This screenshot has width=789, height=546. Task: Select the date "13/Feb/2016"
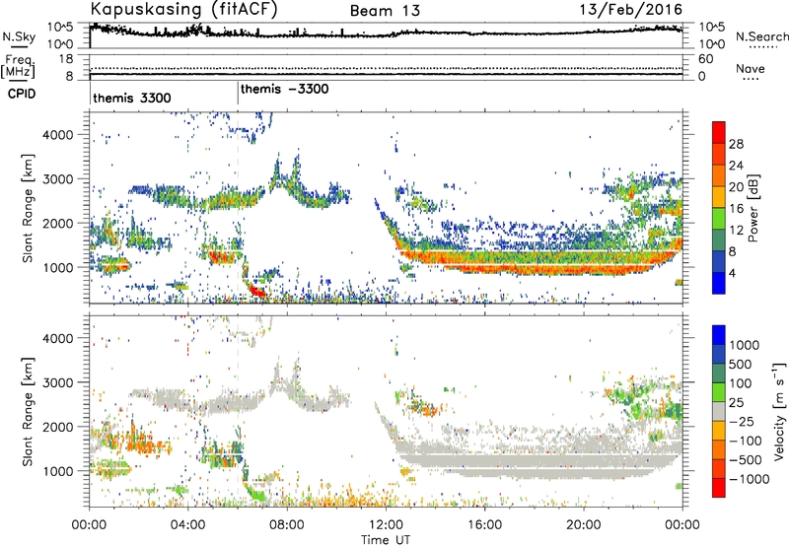(x=630, y=10)
